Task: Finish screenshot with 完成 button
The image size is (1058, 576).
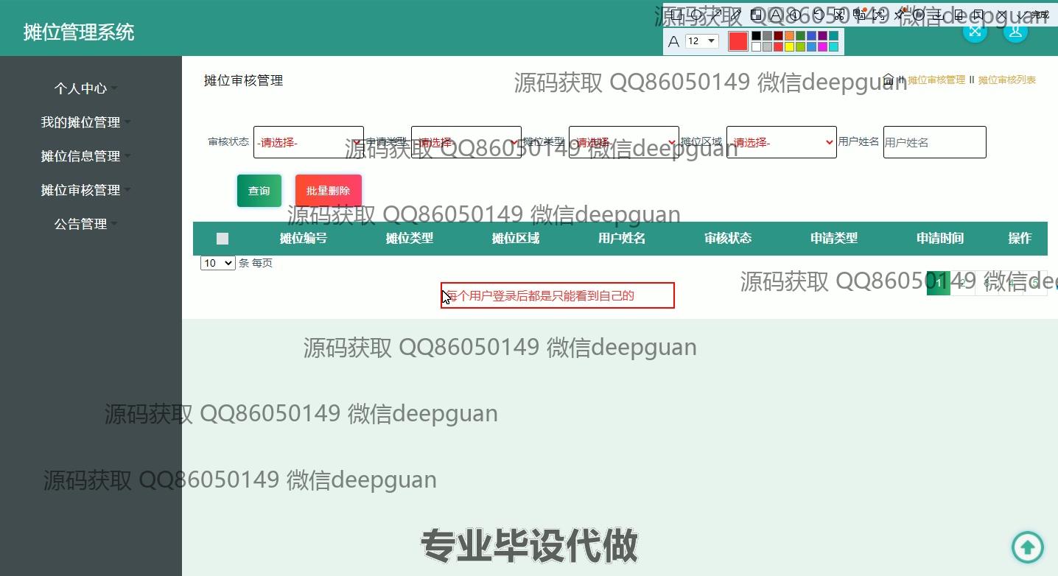Action: coord(1034,15)
